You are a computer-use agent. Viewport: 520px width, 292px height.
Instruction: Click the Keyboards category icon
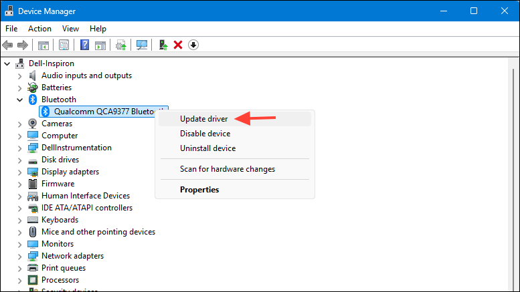(x=33, y=220)
